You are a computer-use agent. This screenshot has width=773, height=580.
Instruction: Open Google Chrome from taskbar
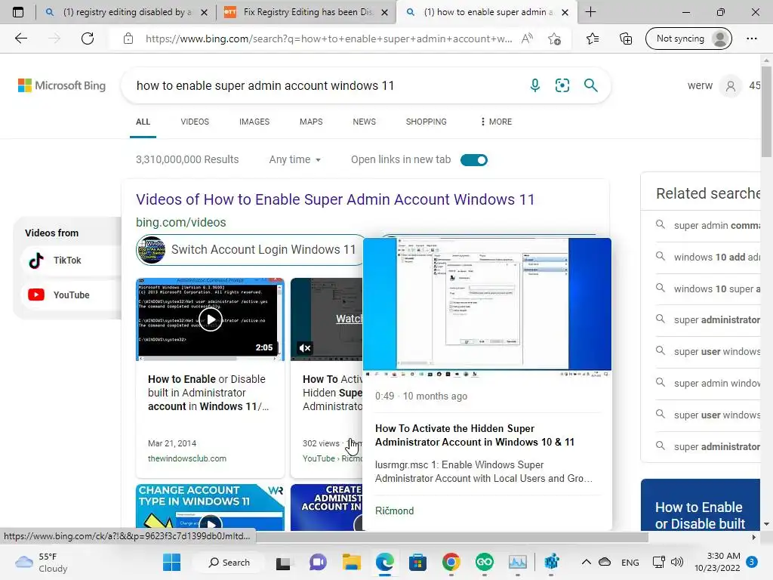[451, 562]
